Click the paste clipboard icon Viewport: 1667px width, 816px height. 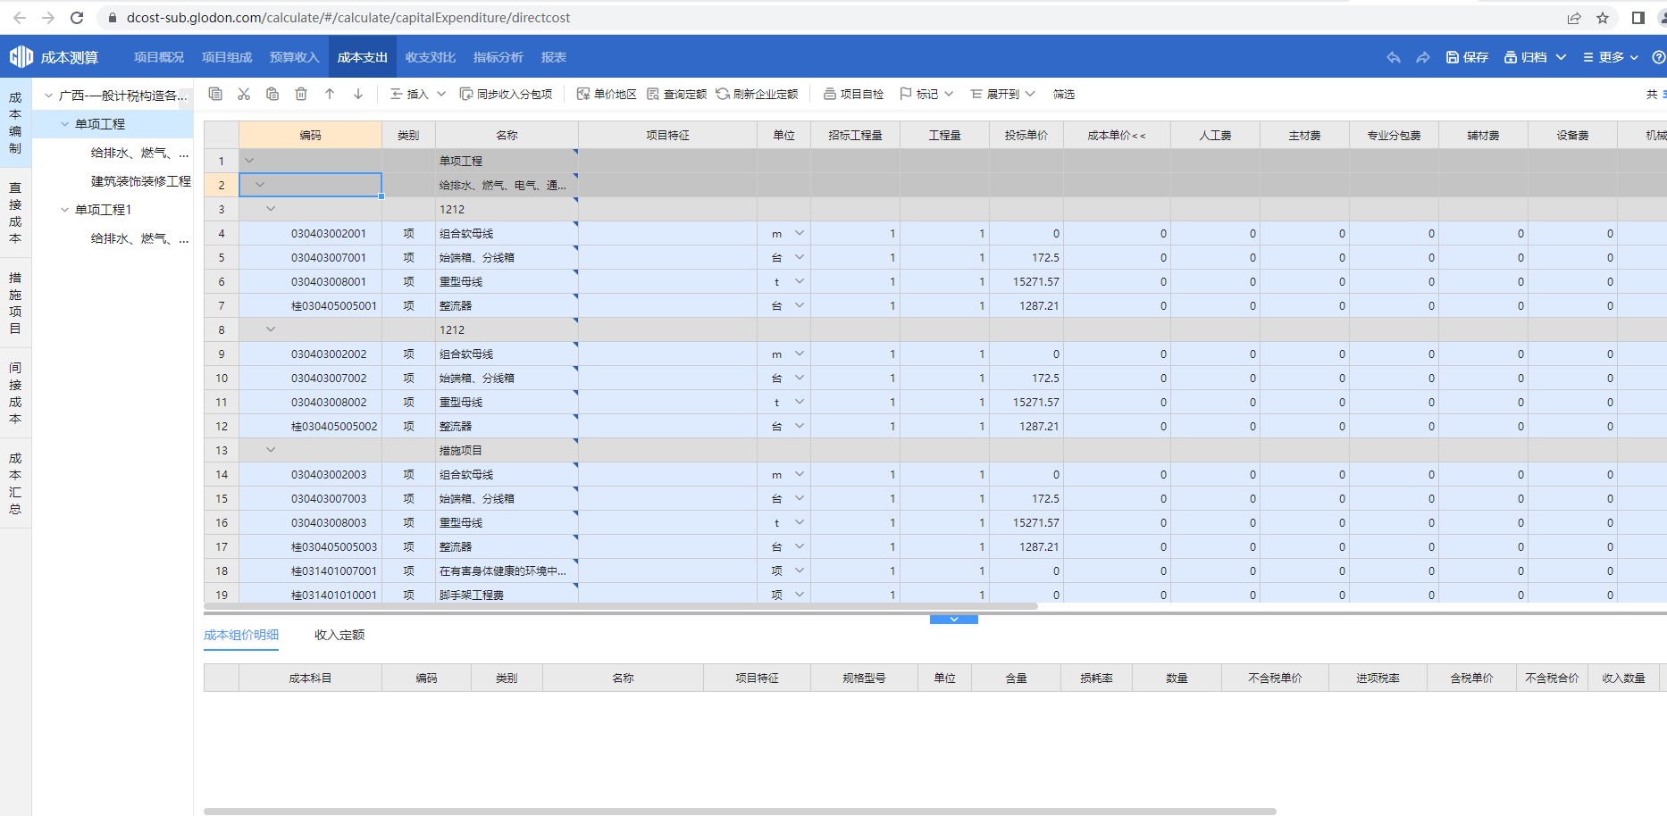click(x=272, y=94)
